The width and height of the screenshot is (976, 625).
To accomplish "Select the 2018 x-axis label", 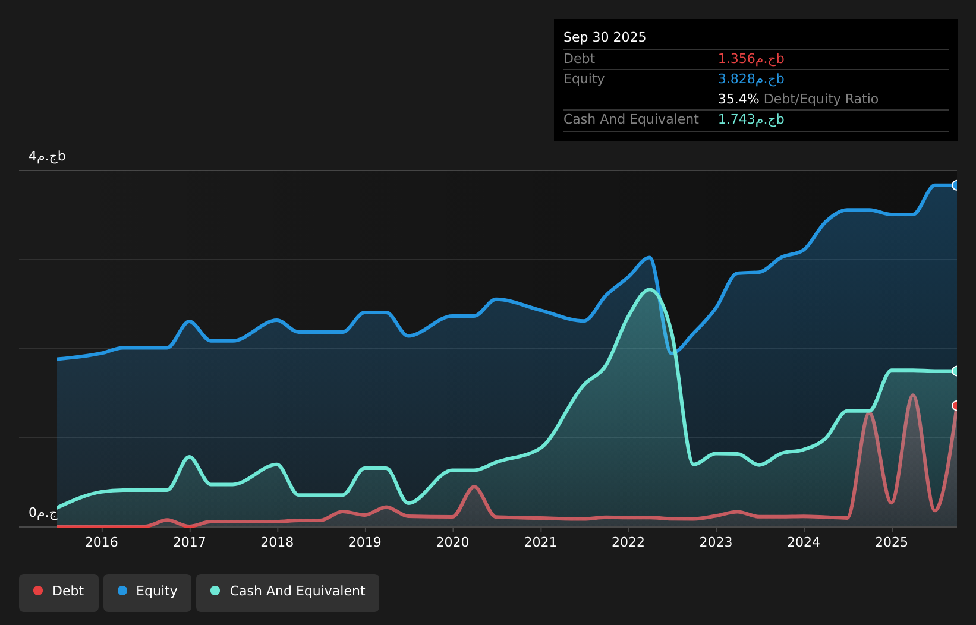I will click(x=277, y=542).
